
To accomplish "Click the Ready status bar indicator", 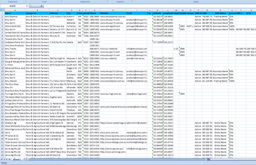I will (4, 163).
